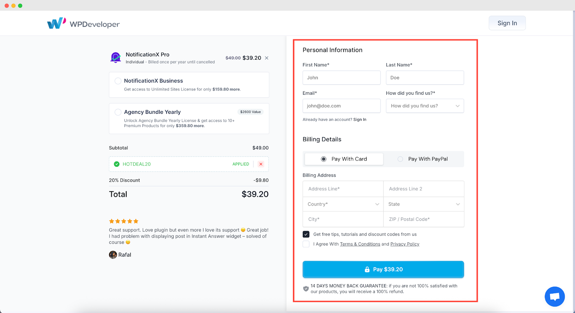This screenshot has height=313, width=575.
Task: Focus the ZIP / Postal Code field
Action: tap(424, 219)
